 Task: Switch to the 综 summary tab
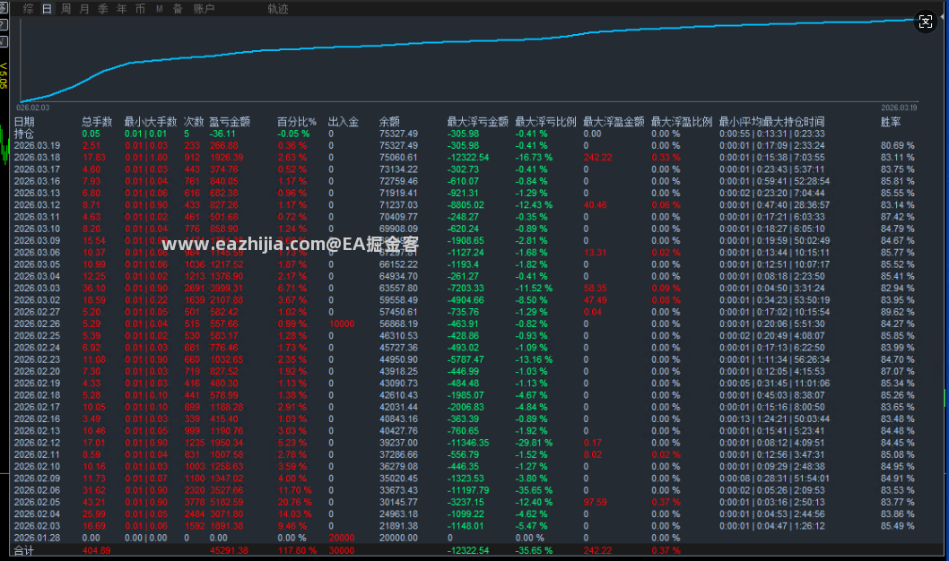coord(29,8)
